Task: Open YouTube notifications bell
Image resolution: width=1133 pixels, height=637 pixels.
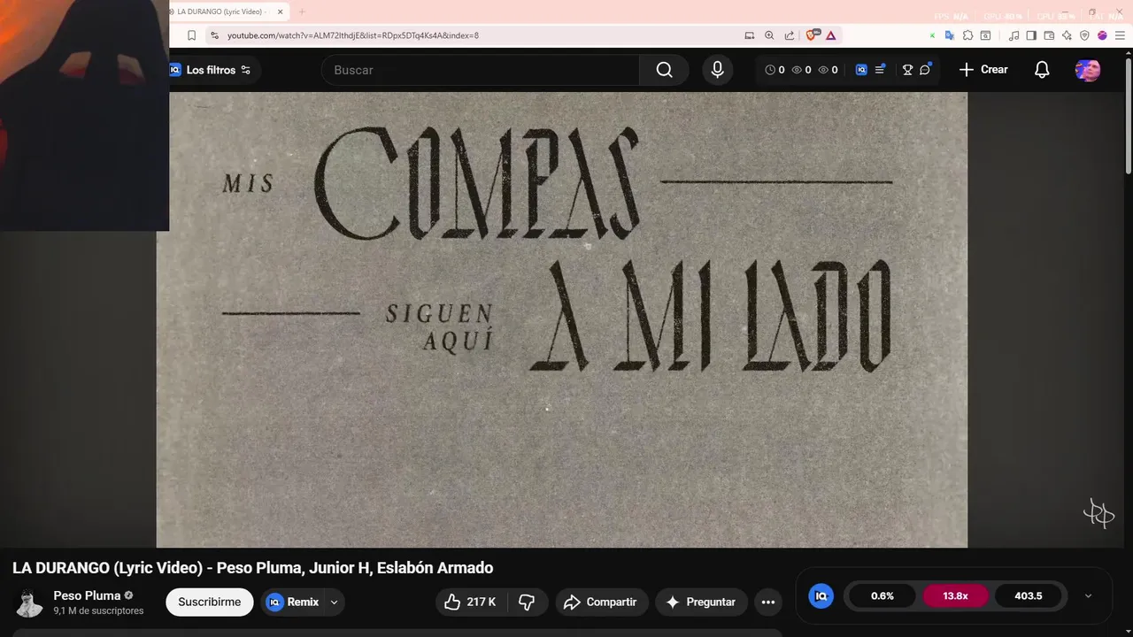Action: click(1042, 70)
